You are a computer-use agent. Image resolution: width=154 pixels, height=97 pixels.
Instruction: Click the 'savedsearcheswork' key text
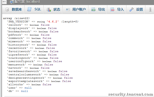23,71
